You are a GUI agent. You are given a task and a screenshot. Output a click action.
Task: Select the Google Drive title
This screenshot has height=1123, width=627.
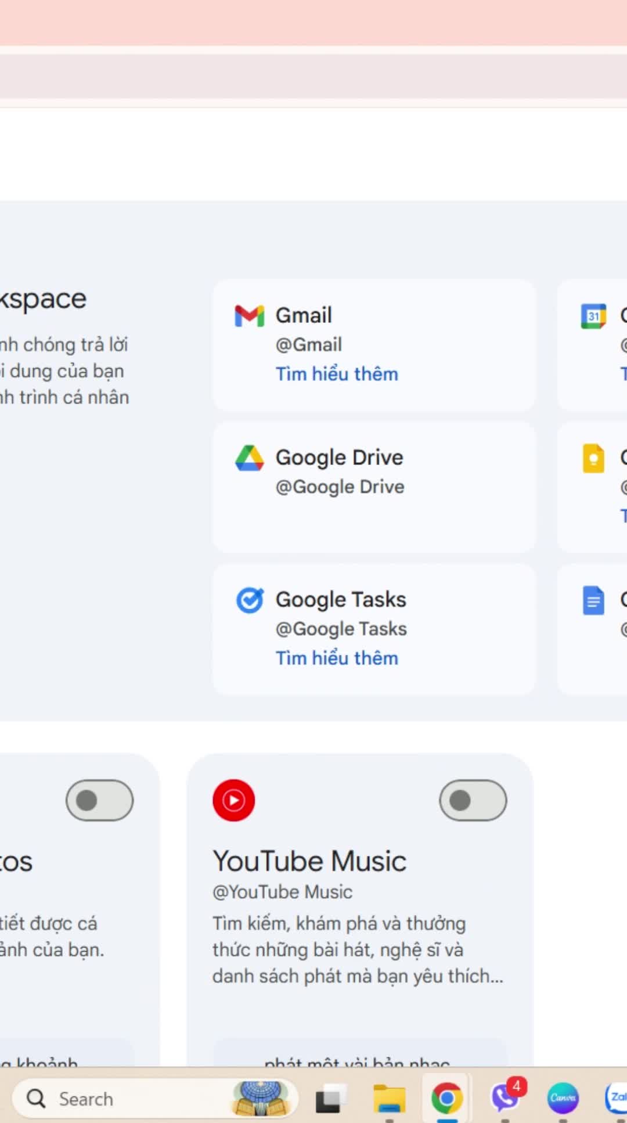click(x=340, y=458)
